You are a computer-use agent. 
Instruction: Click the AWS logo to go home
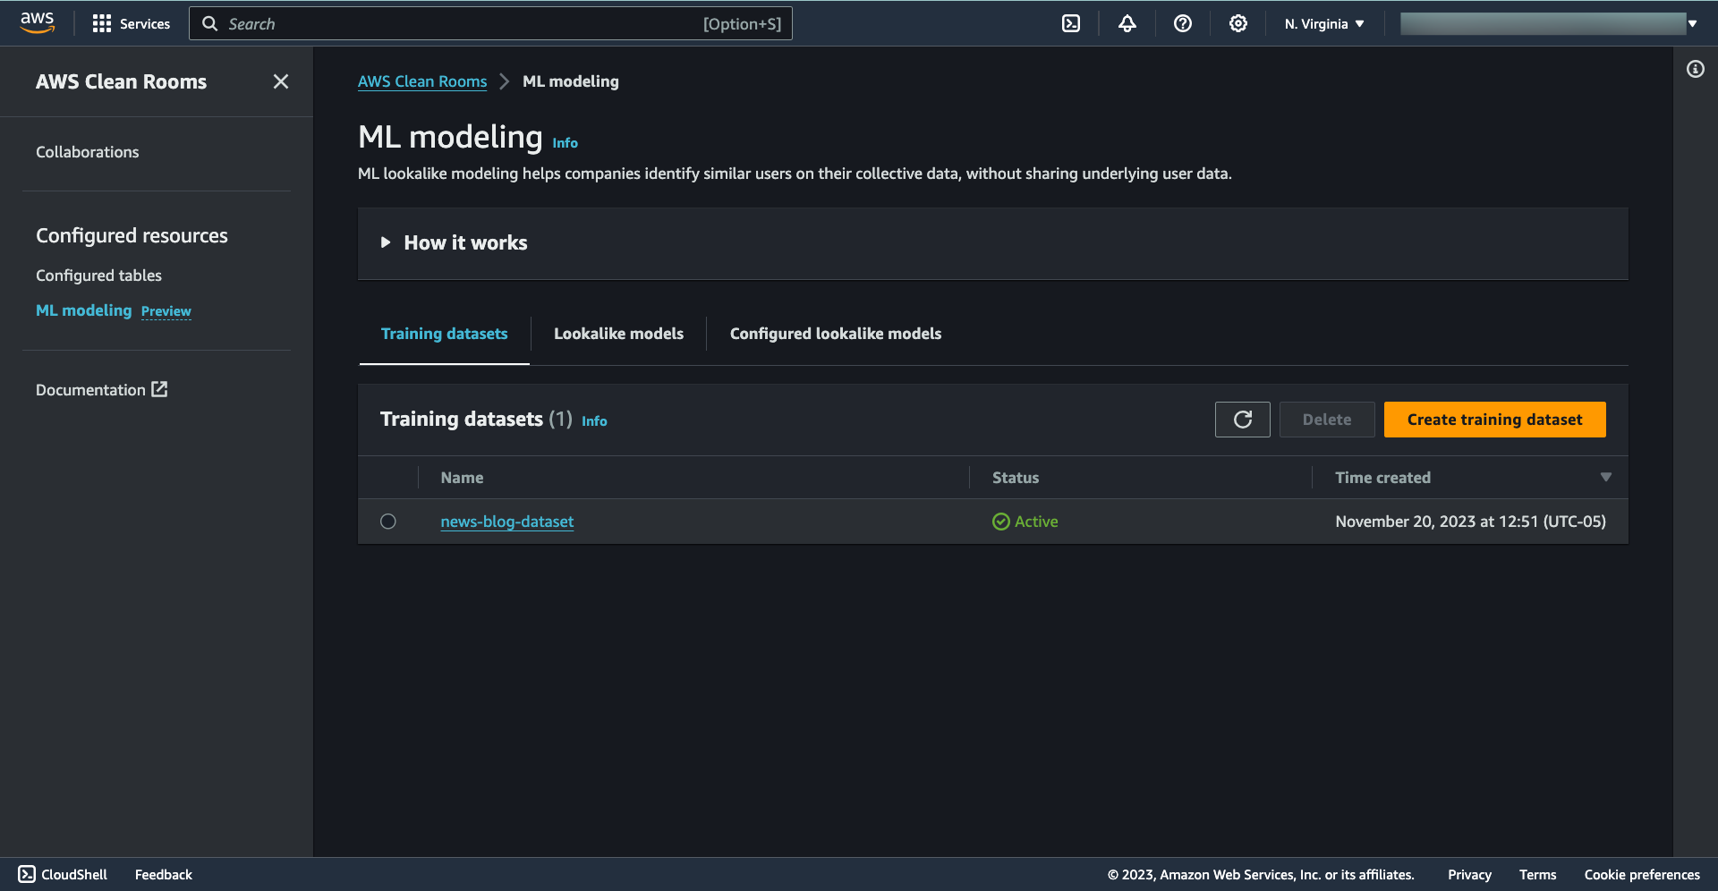[38, 22]
